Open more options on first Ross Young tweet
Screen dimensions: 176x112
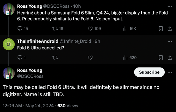coord(169,6)
